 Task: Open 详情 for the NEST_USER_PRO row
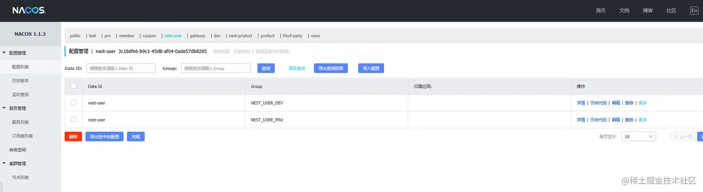click(581, 120)
